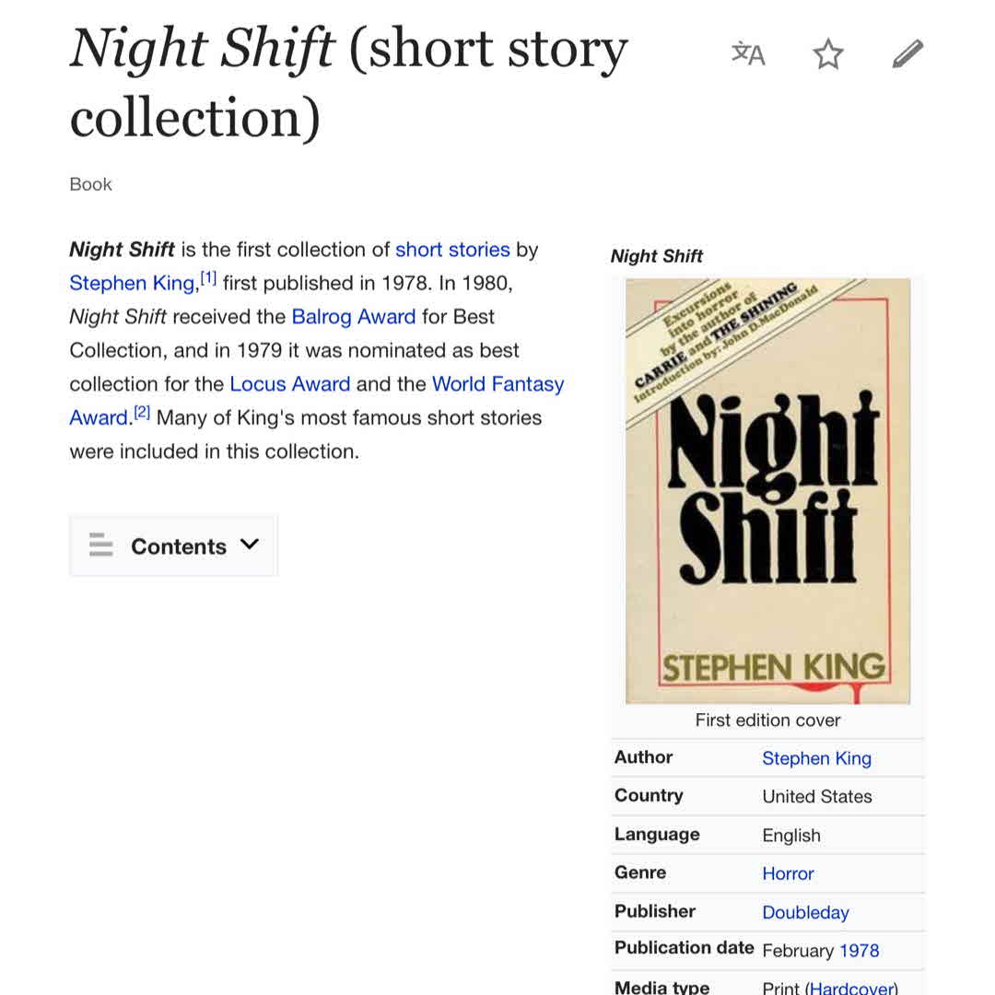
Task: Tap the Contents list icon
Action: [100, 545]
